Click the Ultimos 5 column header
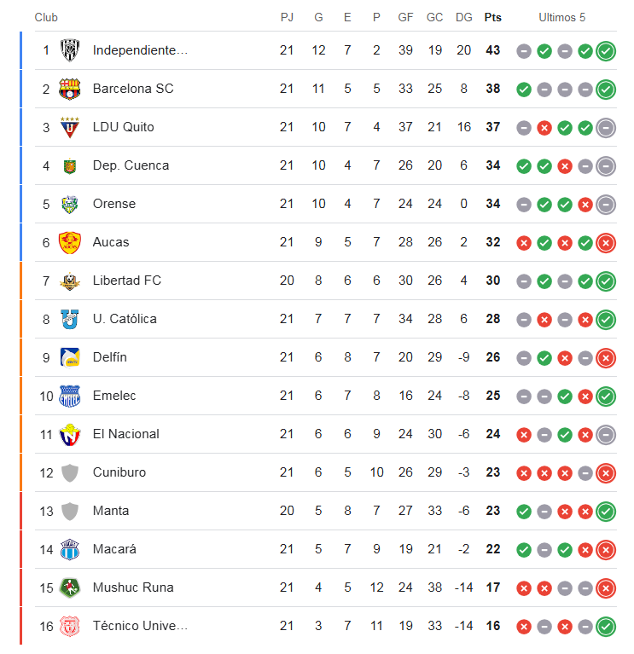 561,18
